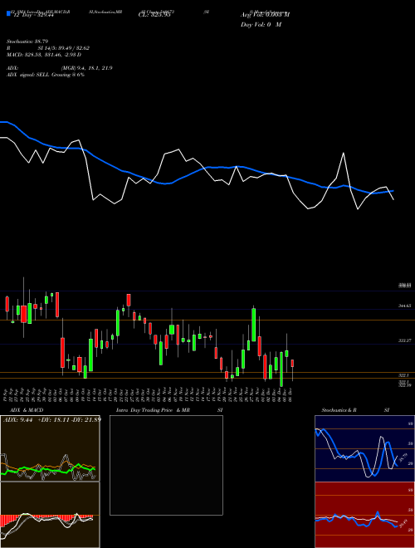Click the '333.37' price axis label

coord(404,340)
